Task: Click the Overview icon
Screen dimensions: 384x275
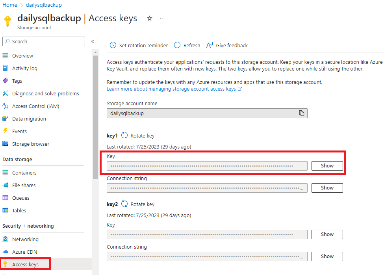Action: click(6, 55)
